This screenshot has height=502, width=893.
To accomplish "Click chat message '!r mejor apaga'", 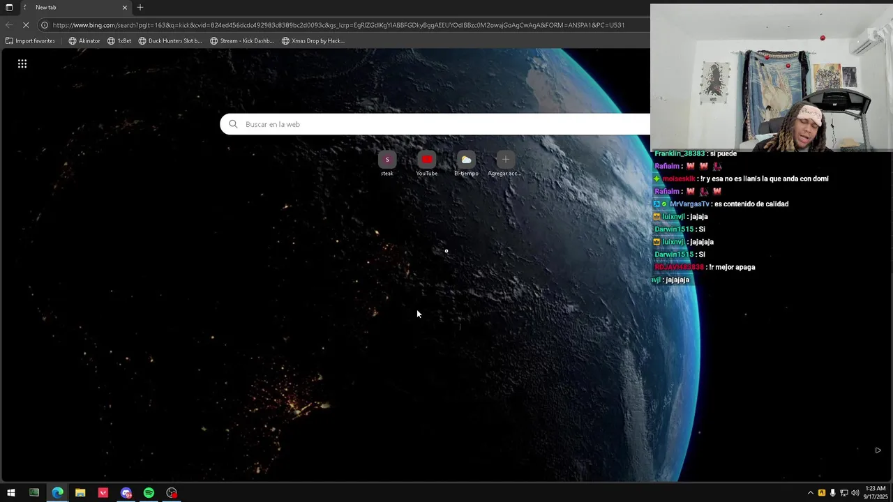I will (x=732, y=267).
